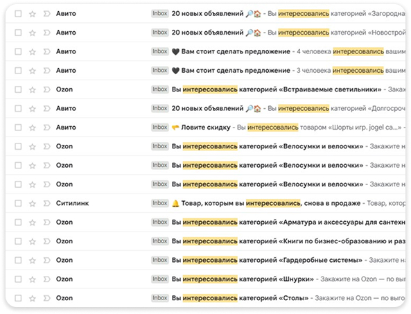Star the Ozon «Арматура и аксессуары» email
Screen dimensions: 411x314
(x=33, y=223)
